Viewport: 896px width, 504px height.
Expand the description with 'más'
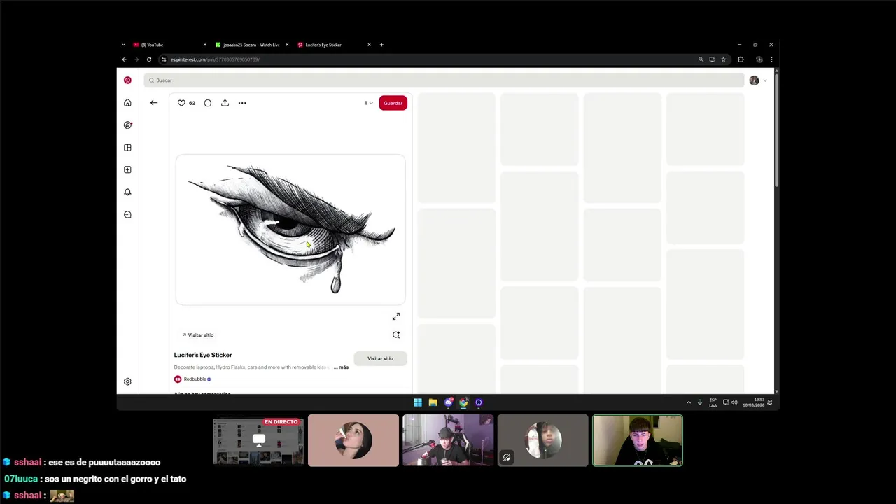[x=343, y=367]
